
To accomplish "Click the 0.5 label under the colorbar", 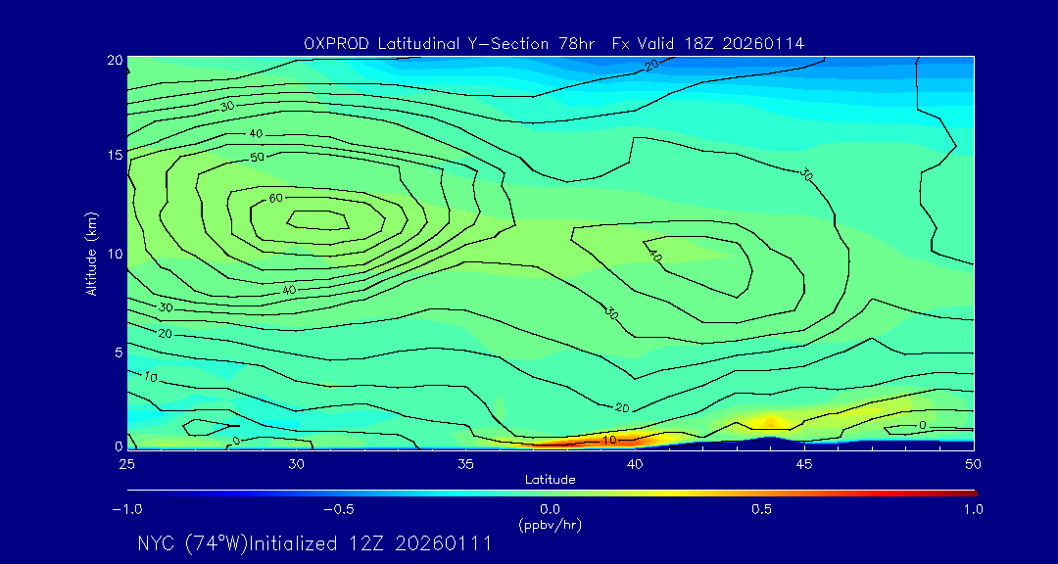I will tap(761, 509).
